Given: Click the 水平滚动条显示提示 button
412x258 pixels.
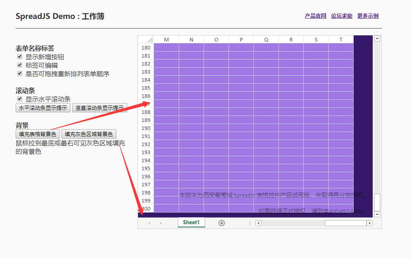Looking at the screenshot, I should tap(43, 107).
